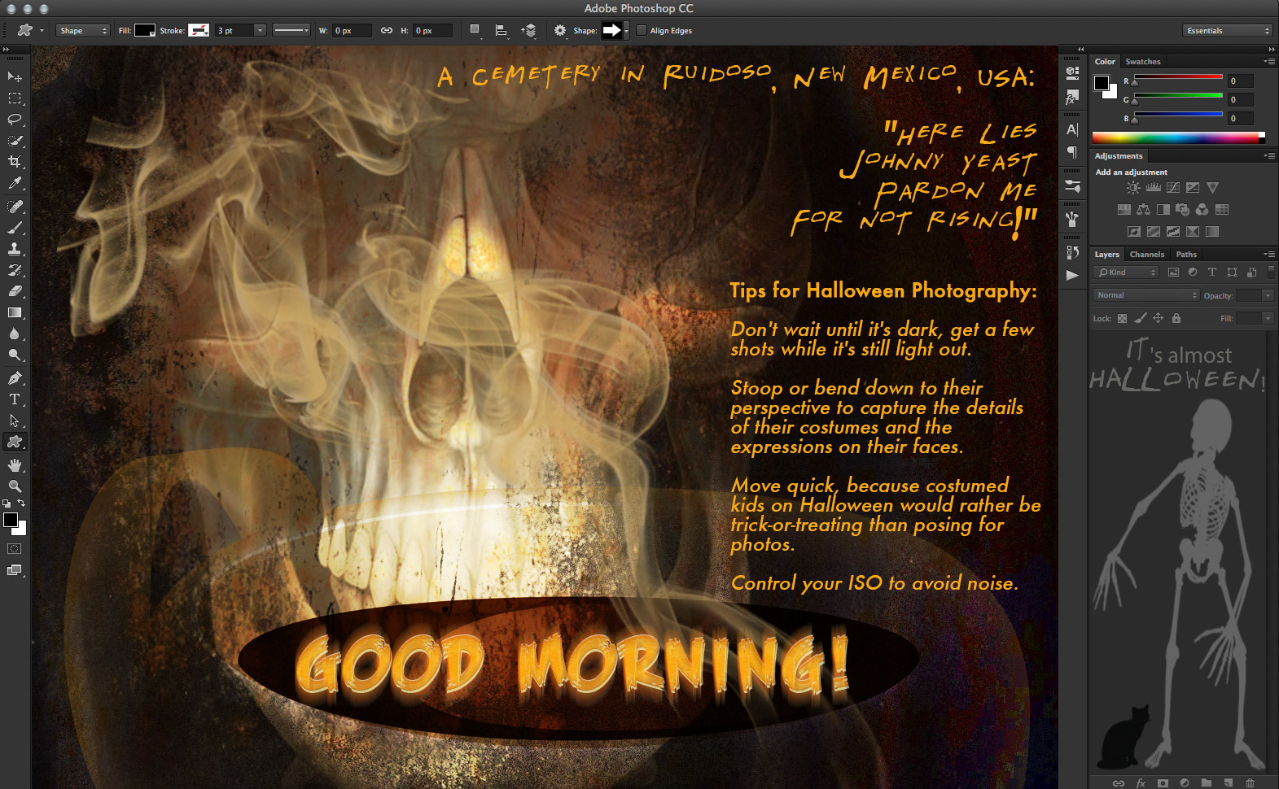Select the Lasso tool

(15, 120)
